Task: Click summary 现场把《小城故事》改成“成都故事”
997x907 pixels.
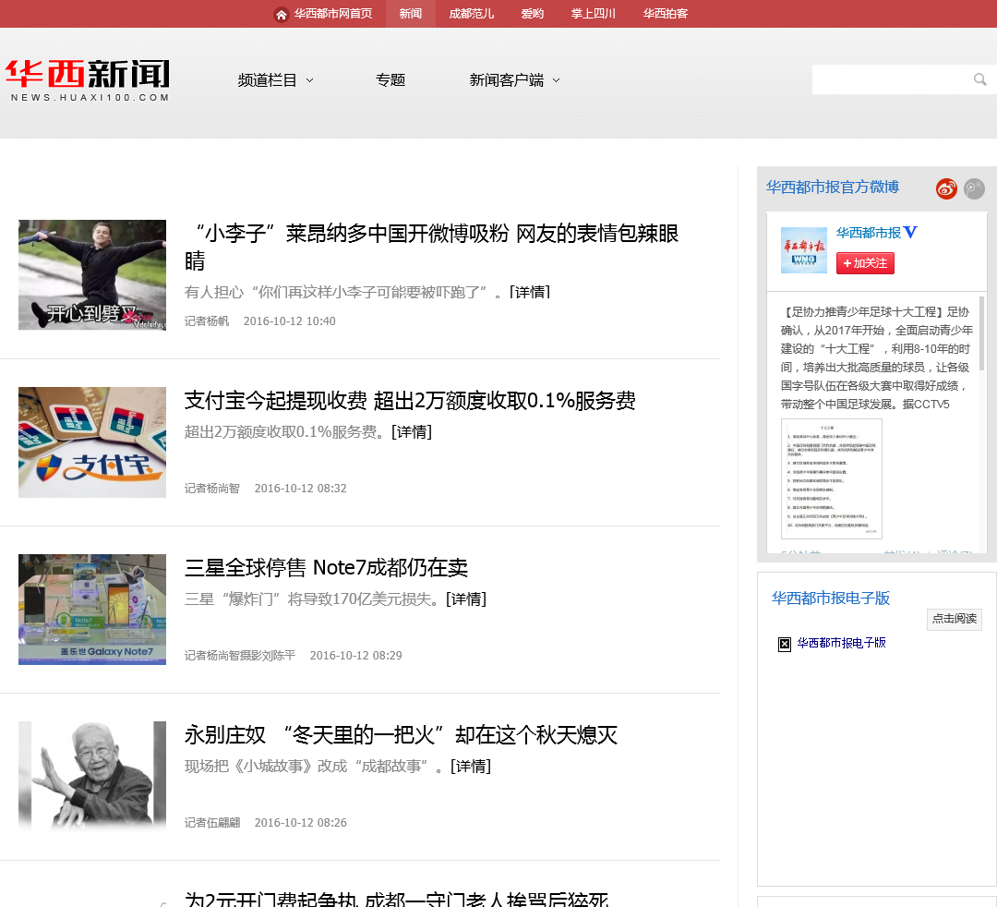Action: 314,767
